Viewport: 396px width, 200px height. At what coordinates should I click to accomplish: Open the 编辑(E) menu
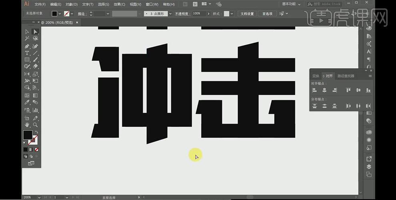coord(56,4)
